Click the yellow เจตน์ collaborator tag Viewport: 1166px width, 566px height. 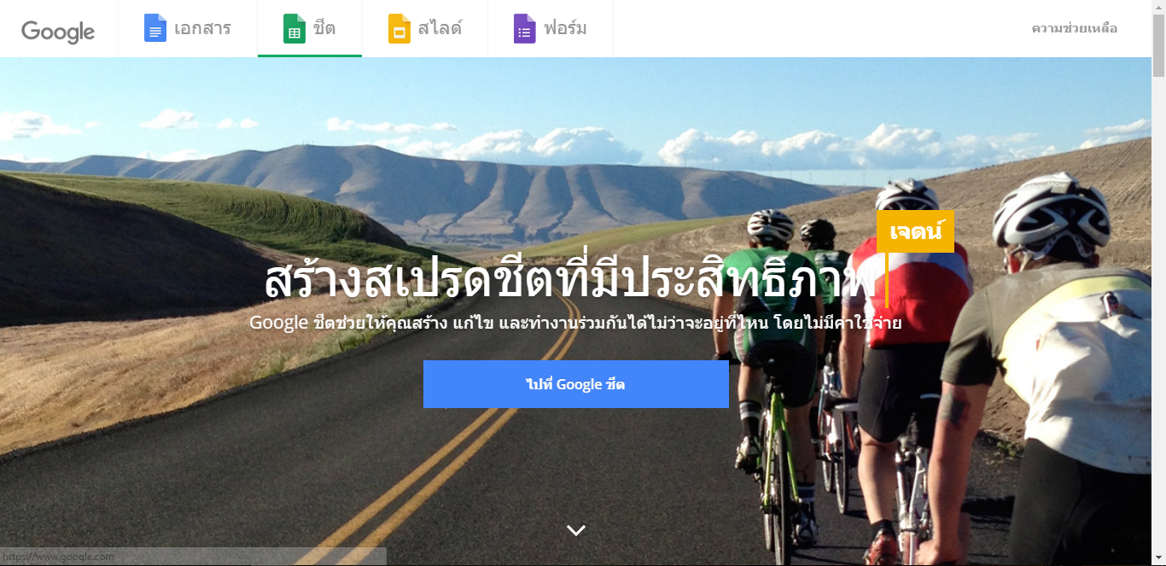(x=915, y=231)
